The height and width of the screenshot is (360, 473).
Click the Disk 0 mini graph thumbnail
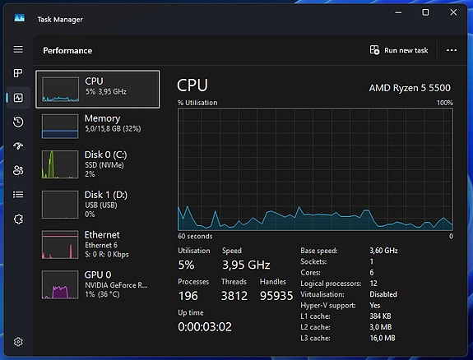tap(60, 164)
